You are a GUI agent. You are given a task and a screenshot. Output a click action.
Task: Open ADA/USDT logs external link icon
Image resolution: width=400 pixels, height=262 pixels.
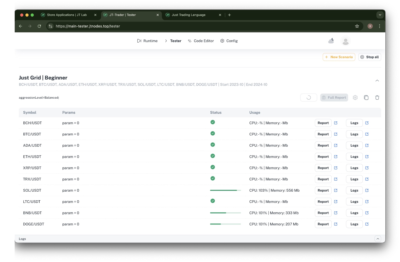point(367,145)
